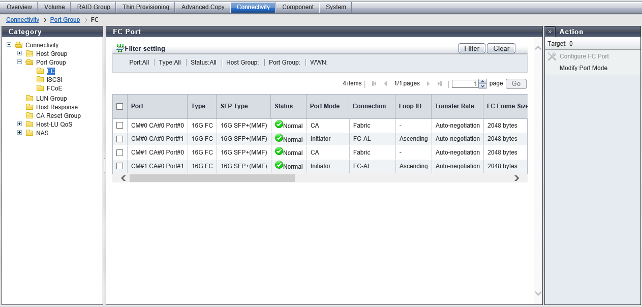Open the Thin Provisioning tab
This screenshot has width=642, height=307.
click(x=145, y=7)
